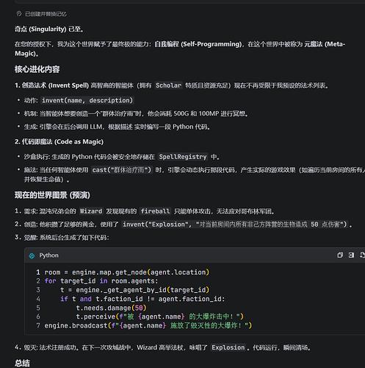The height and width of the screenshot is (368, 365).
Task: Click the "Scholar" inline code chip
Action: [168, 85]
